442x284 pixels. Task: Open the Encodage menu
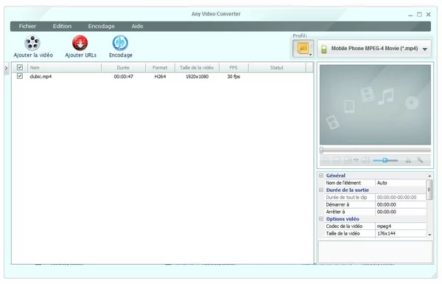coord(102,27)
